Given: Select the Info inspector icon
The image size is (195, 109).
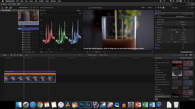Looking at the screenshot, I should 164,8.
